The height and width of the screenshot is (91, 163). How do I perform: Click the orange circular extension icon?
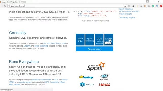[145, 6]
